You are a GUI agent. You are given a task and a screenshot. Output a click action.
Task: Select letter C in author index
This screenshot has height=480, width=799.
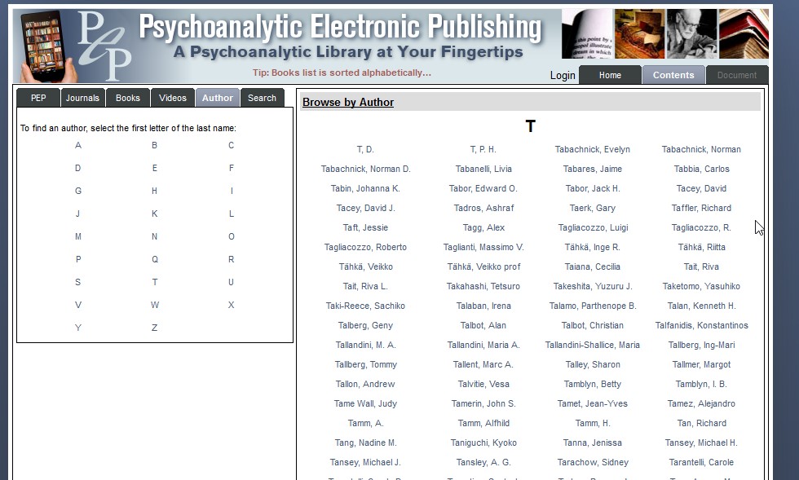pos(231,145)
